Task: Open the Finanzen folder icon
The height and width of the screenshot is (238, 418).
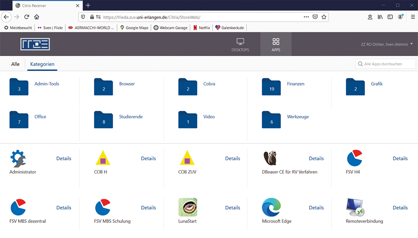Action: pyautogui.click(x=271, y=87)
